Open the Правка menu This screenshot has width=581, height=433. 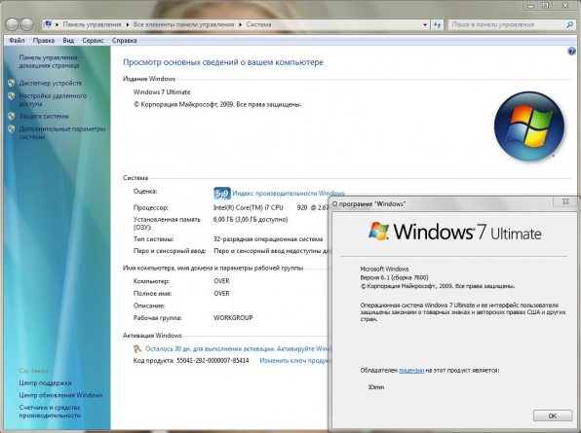(43, 40)
